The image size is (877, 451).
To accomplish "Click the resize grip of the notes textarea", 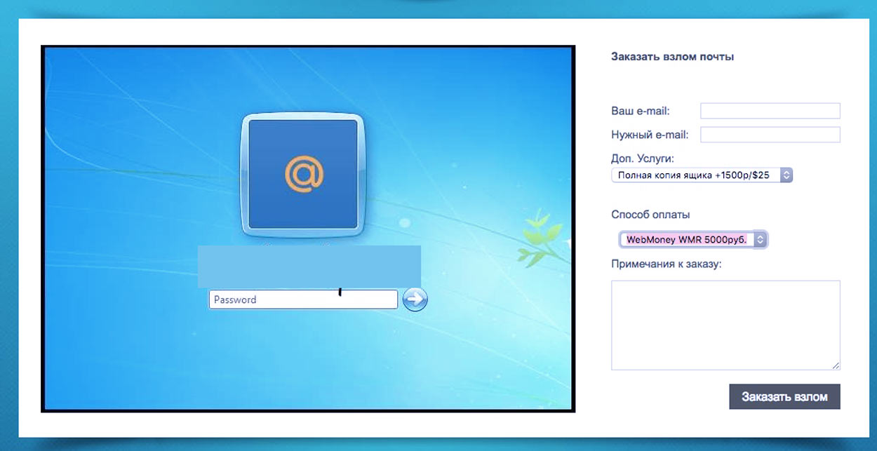I will coord(836,365).
